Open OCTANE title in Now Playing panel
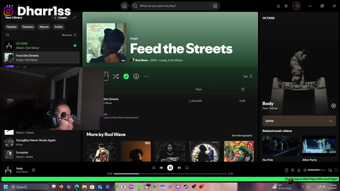 point(269,18)
